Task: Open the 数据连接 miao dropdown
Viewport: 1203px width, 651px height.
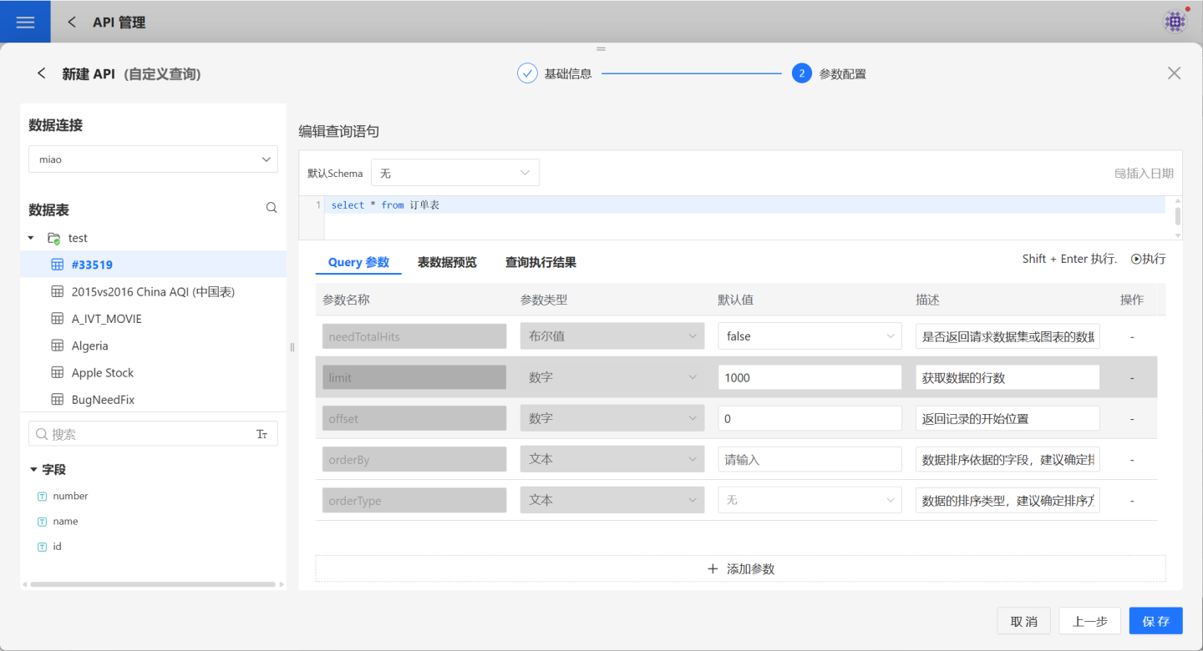Action: 153,159
